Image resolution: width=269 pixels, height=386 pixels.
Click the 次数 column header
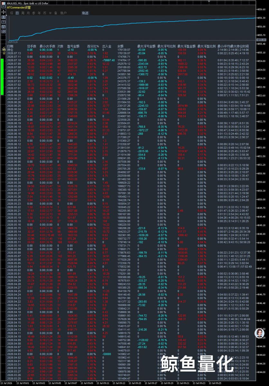coord(61,46)
